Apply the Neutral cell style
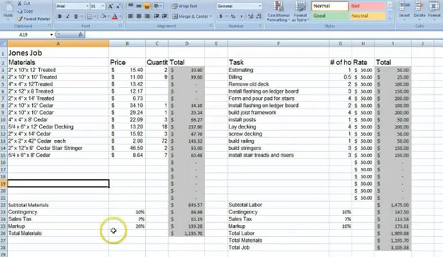This screenshot has height=257, width=443. pyautogui.click(x=367, y=16)
